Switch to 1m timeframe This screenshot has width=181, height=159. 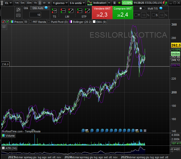(17, 3)
